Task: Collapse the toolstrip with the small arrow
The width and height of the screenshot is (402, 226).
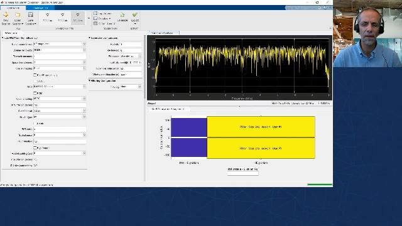Action: tap(330, 28)
